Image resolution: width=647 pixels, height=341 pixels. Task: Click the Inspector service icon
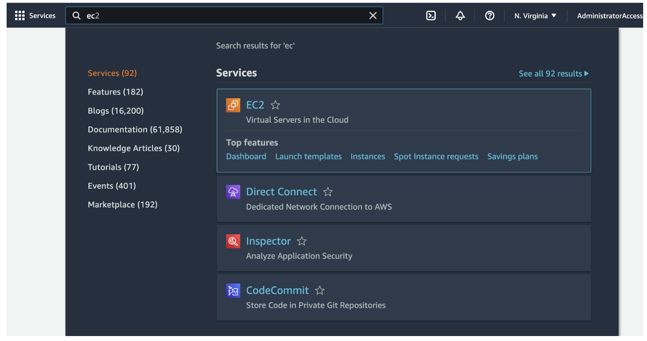click(233, 241)
